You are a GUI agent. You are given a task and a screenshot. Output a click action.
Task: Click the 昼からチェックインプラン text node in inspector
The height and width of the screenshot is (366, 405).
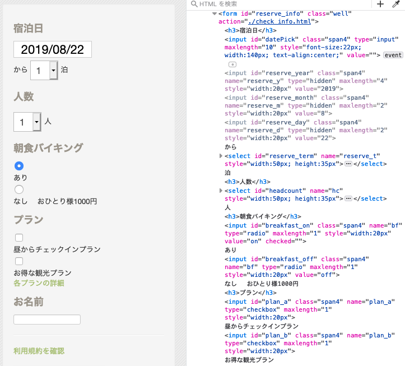click(x=262, y=326)
